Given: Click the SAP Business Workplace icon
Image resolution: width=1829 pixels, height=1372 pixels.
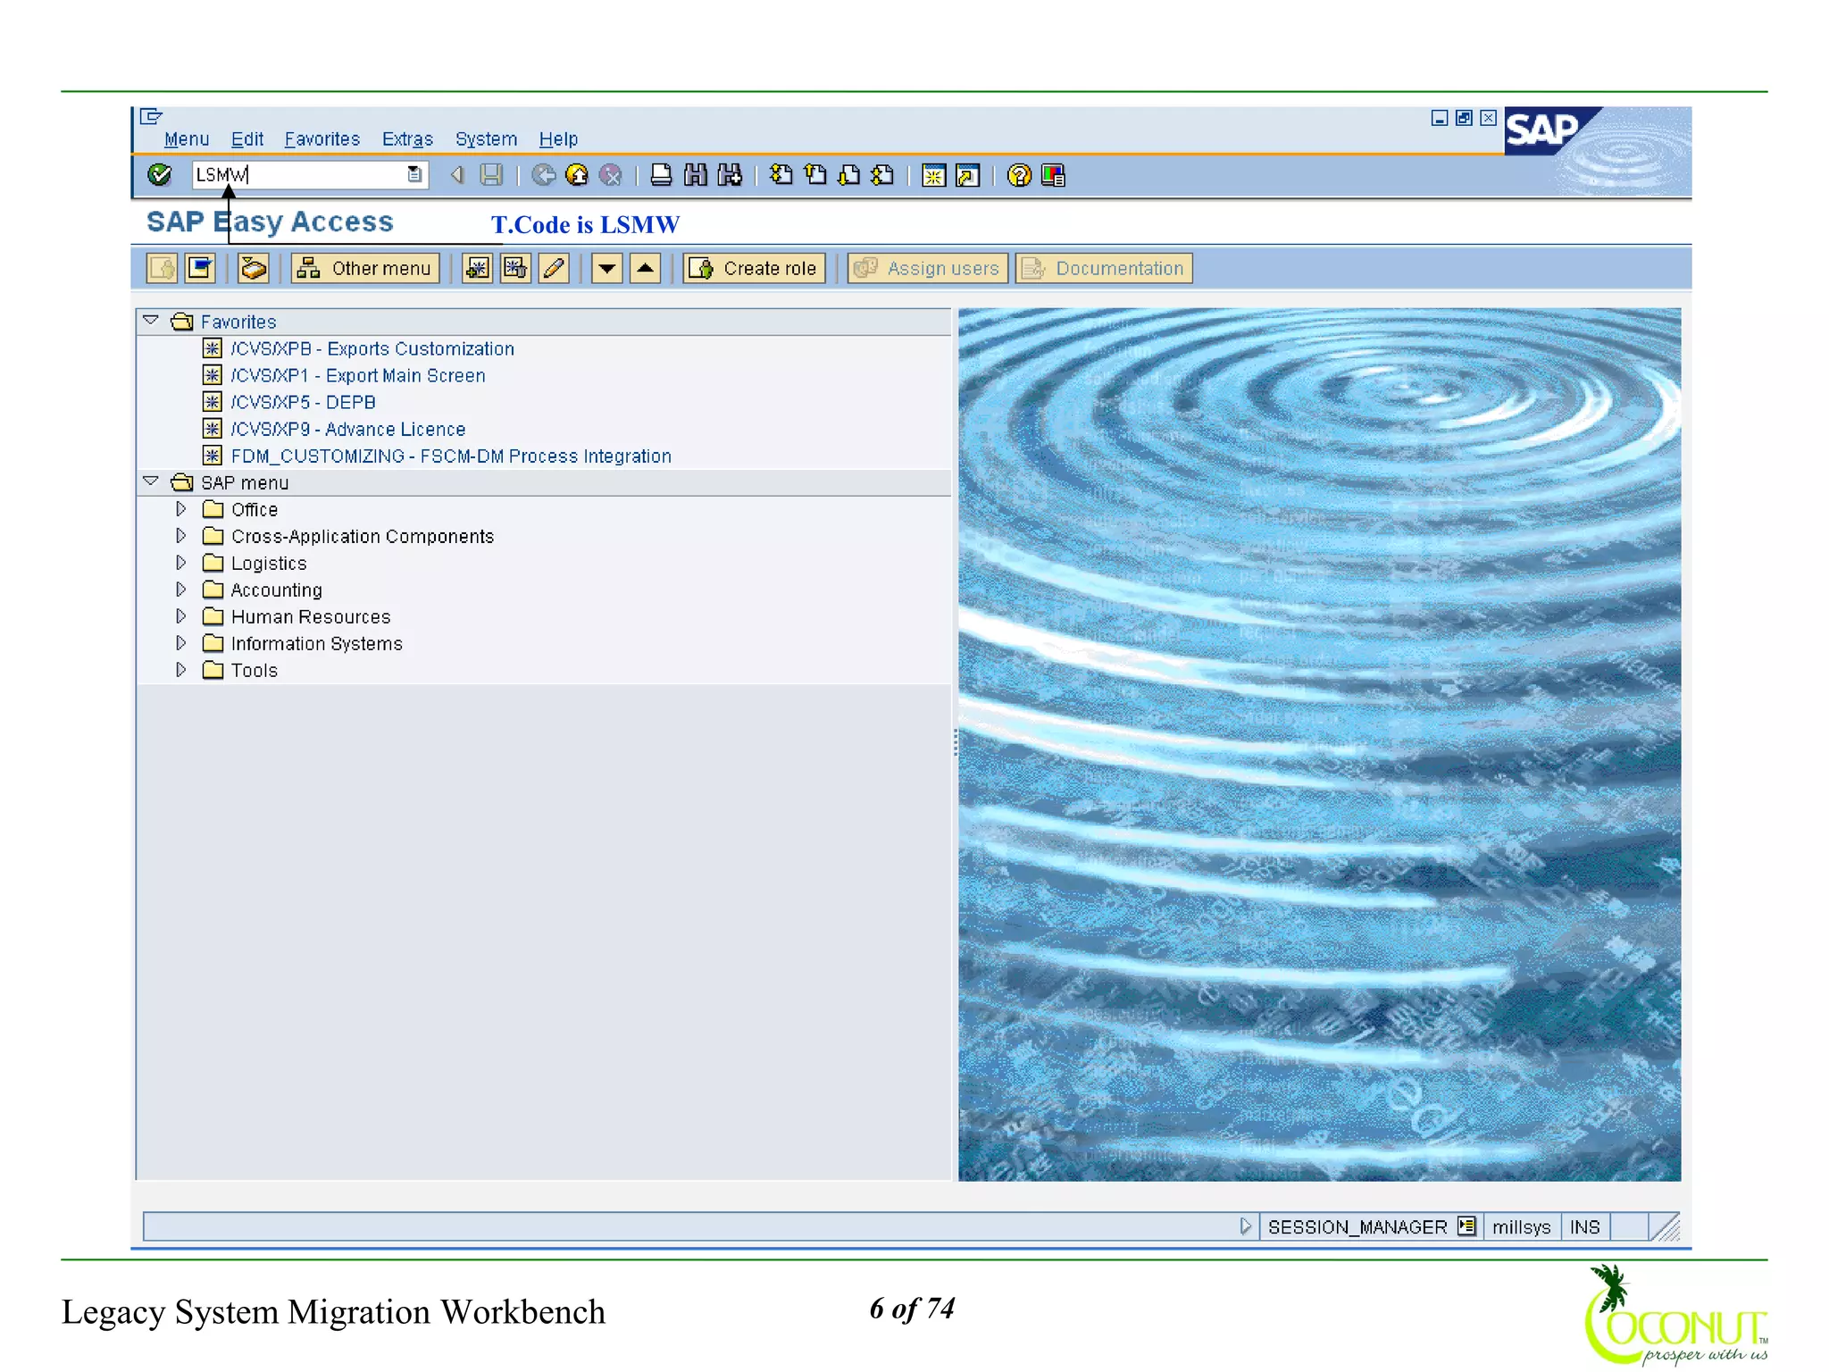Looking at the screenshot, I should 254,268.
